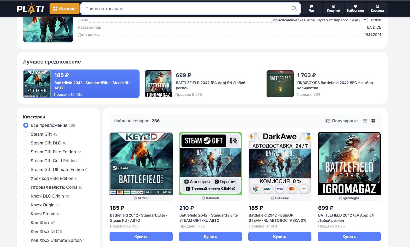
Task: Open Покупки purchases icon
Action: click(x=333, y=9)
